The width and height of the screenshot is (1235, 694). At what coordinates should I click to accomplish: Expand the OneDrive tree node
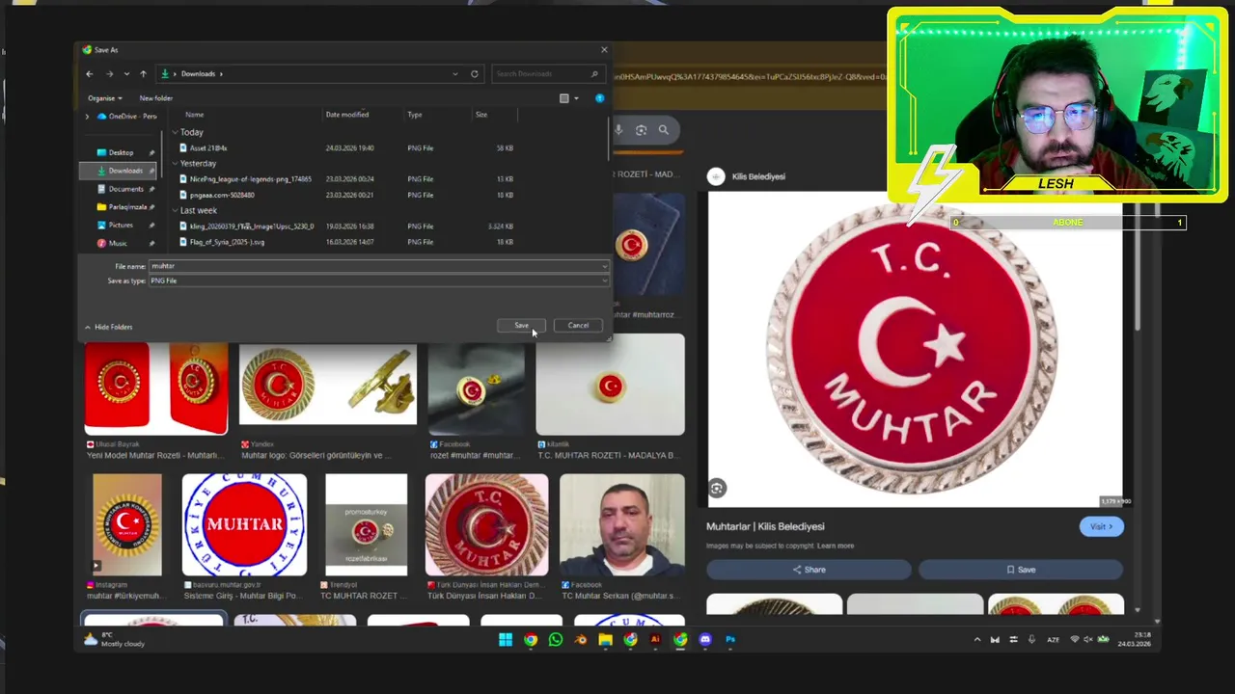click(87, 117)
